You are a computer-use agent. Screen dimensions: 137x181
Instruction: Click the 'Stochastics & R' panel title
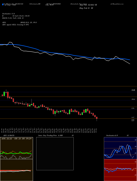tap(112, 135)
